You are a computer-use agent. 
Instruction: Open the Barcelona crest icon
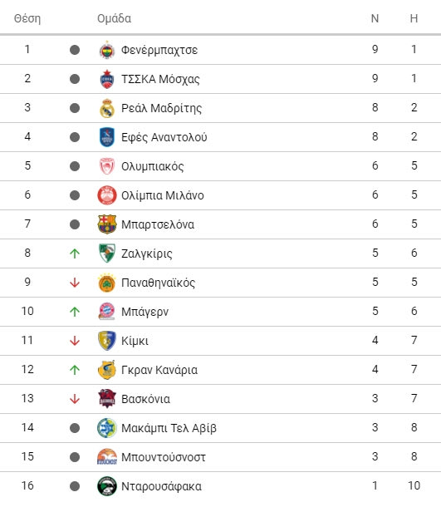pos(107,224)
